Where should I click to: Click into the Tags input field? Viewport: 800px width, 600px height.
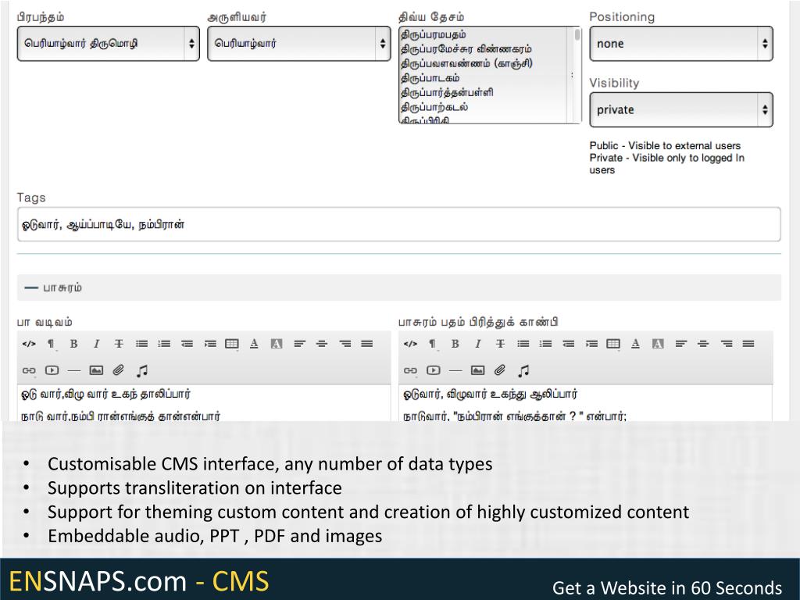[398, 224]
